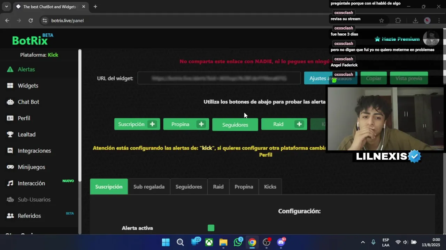Open the browser tab search dropdown
Screen dimensions: 446x250
(6, 7)
